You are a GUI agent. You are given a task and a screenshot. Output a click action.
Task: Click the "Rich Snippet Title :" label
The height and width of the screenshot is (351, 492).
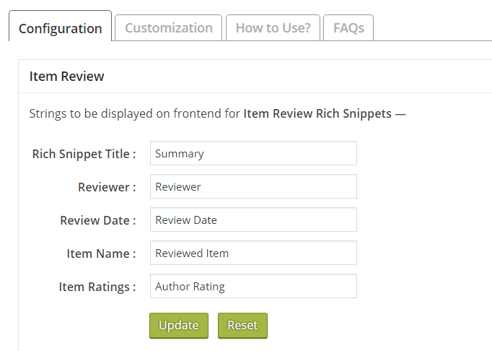(x=84, y=154)
